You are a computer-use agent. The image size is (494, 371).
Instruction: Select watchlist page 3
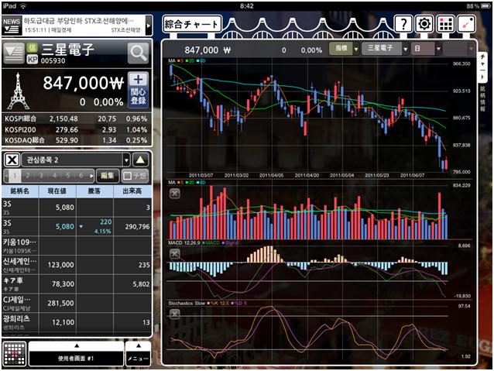(x=41, y=176)
